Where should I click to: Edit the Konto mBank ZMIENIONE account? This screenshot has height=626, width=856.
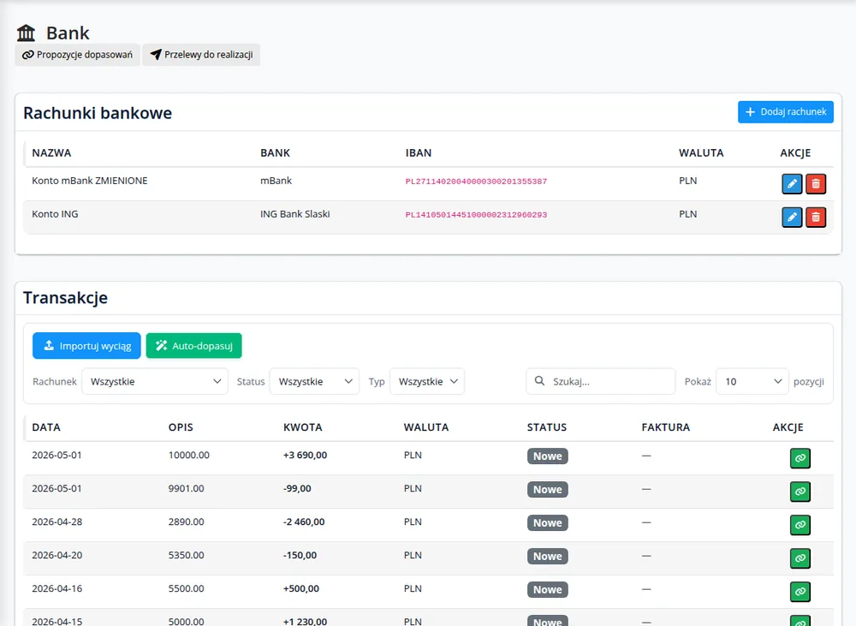[792, 184]
